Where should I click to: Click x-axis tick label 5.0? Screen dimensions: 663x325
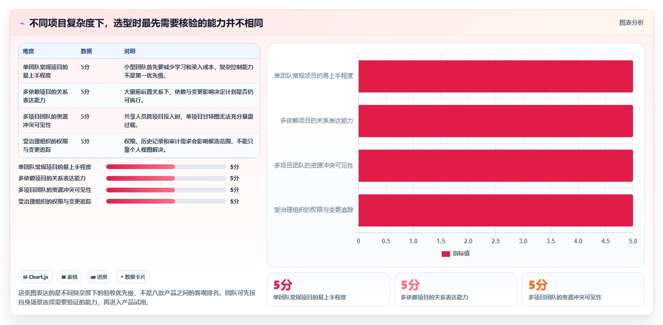pos(633,241)
